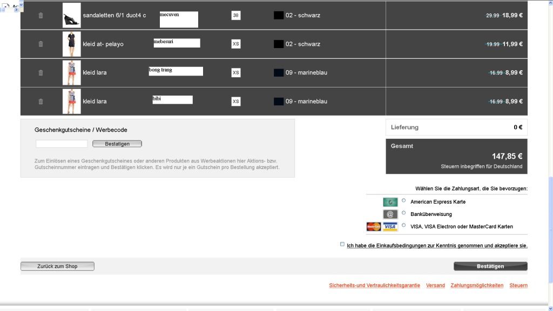553x311 pixels.
Task: Click the MasterCard logo icon
Action: 374,227
